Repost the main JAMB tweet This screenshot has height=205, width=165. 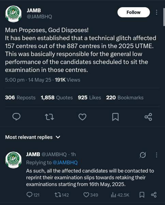[x=49, y=117]
